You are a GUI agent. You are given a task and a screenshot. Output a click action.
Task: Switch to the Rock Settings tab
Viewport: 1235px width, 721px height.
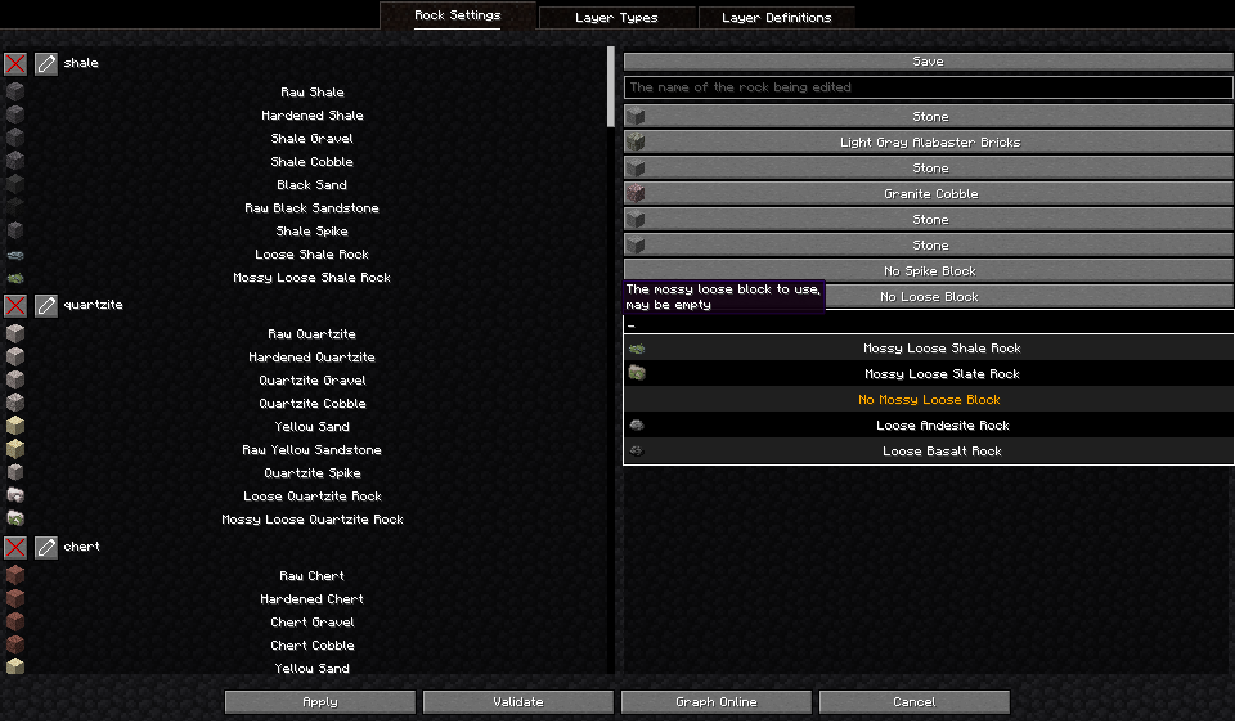coord(457,15)
